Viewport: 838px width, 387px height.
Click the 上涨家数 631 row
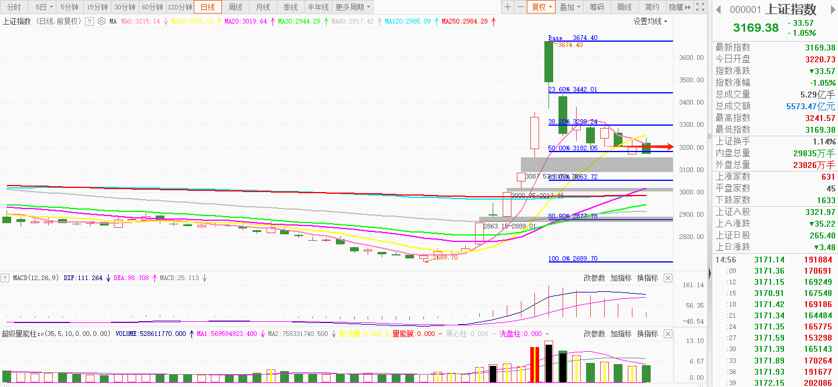point(775,177)
